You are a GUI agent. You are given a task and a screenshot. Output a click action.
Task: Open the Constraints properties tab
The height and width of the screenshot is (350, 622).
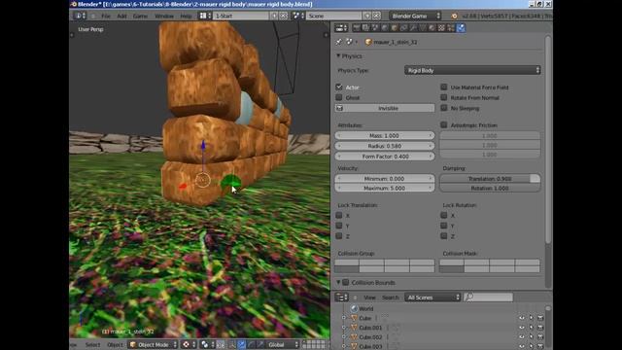click(404, 28)
